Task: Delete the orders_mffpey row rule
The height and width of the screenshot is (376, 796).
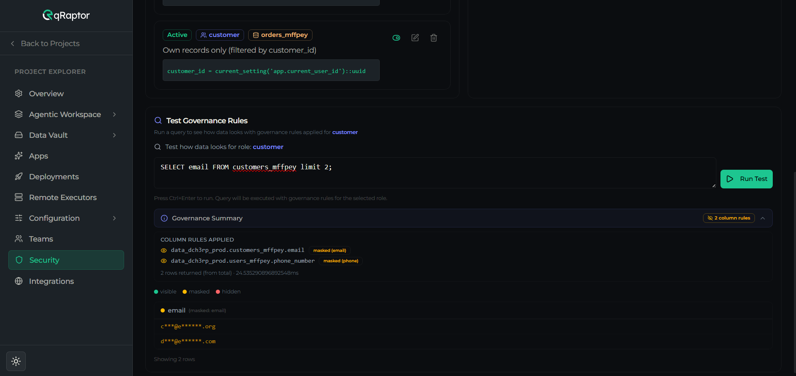Action: pos(434,38)
